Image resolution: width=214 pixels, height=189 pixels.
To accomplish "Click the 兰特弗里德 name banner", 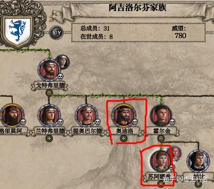I will (x=50, y=131).
